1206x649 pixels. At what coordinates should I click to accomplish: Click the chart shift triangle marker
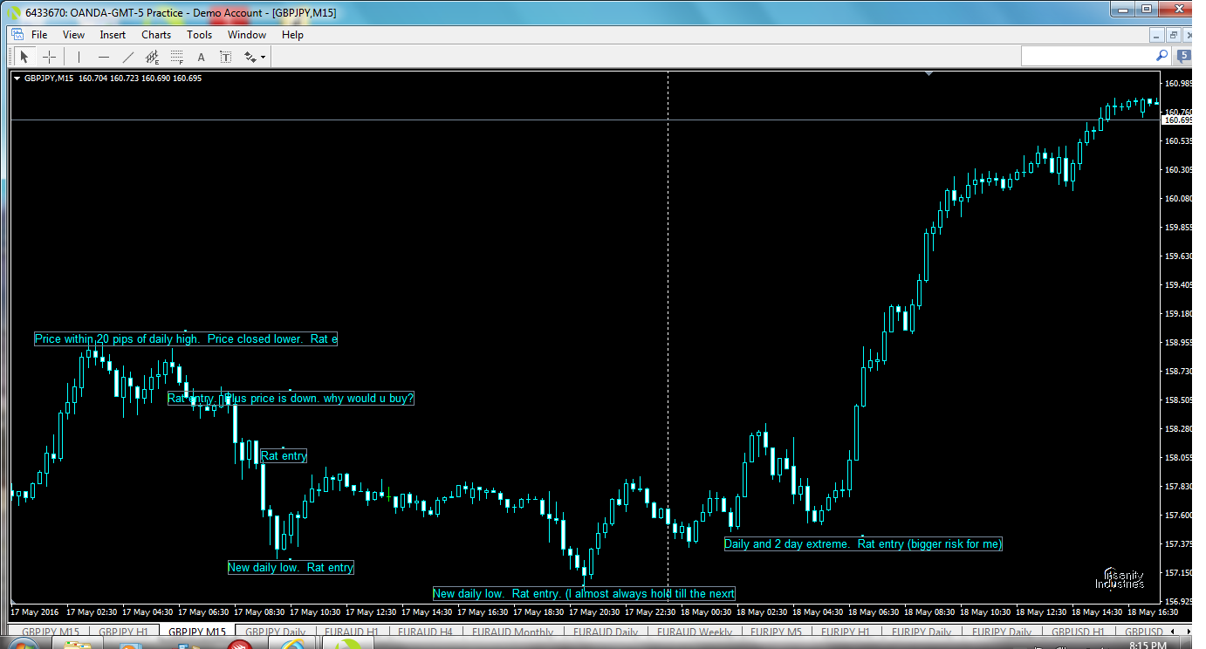(928, 74)
